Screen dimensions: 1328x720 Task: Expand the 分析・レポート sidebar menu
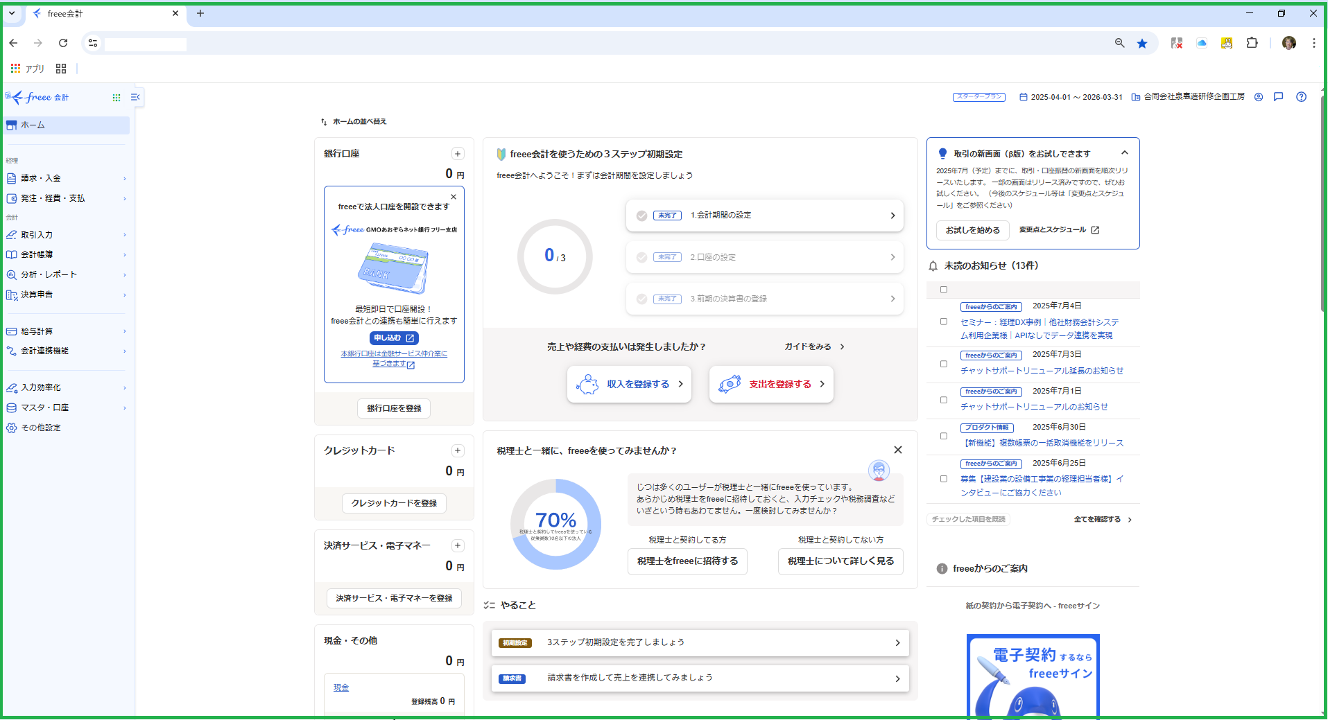pos(67,275)
